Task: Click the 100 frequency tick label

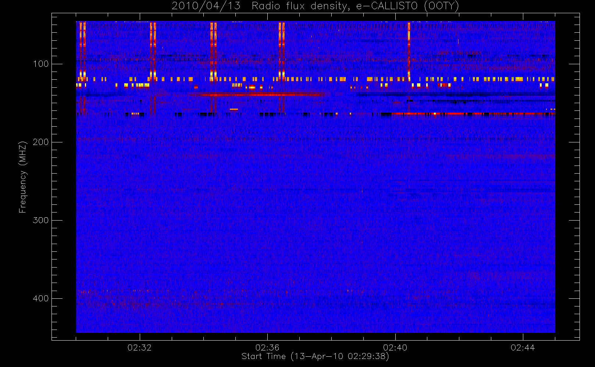Action: pos(41,64)
